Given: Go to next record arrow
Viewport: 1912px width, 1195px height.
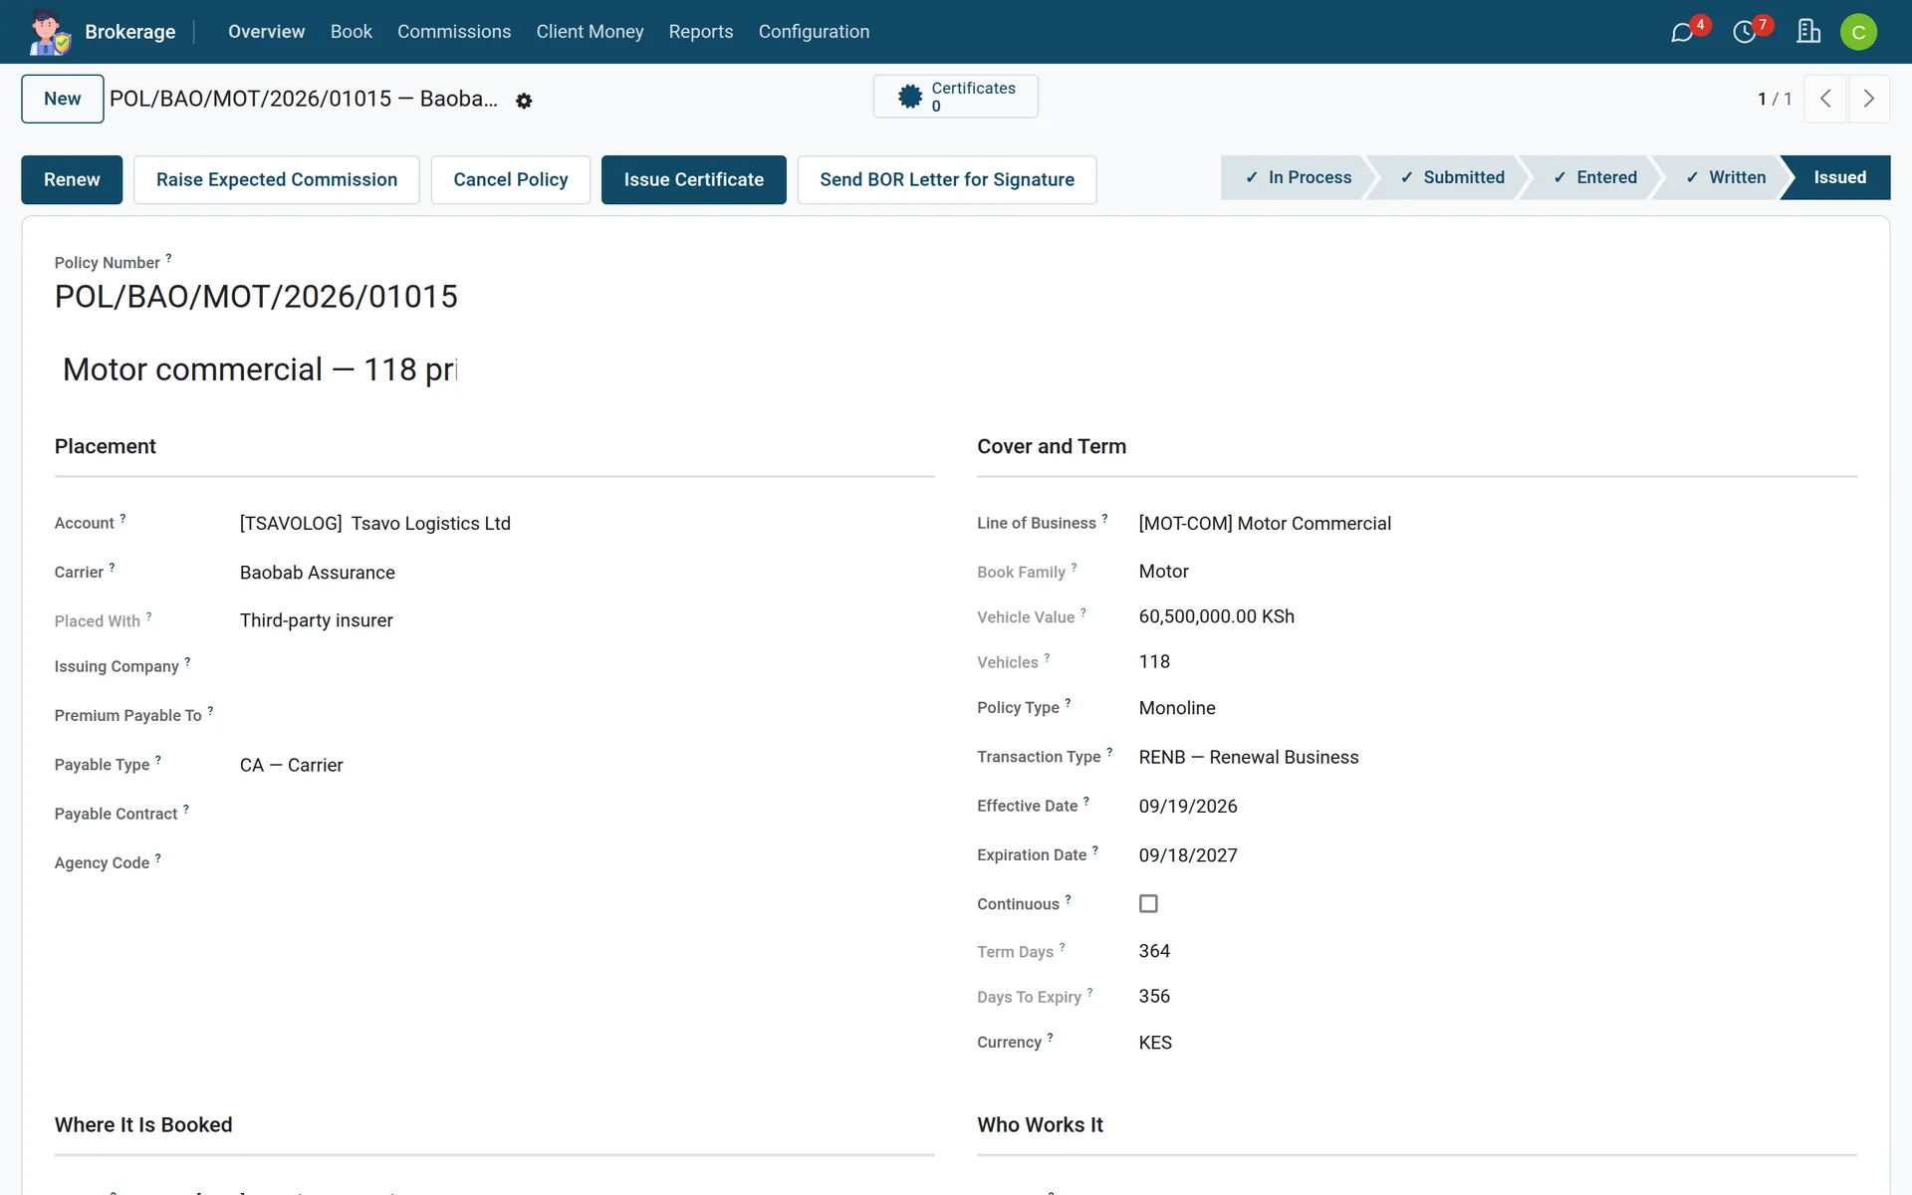Looking at the screenshot, I should [1868, 99].
